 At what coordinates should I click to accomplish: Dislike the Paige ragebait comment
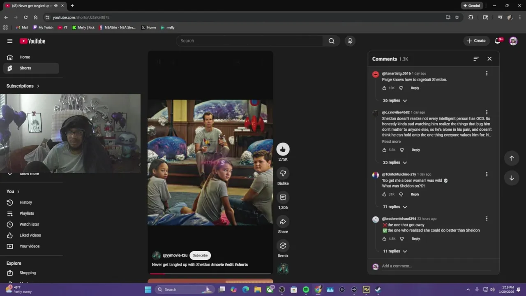401,88
